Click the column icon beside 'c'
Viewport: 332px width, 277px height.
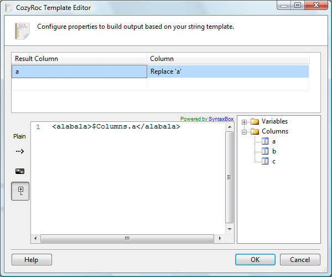265,161
